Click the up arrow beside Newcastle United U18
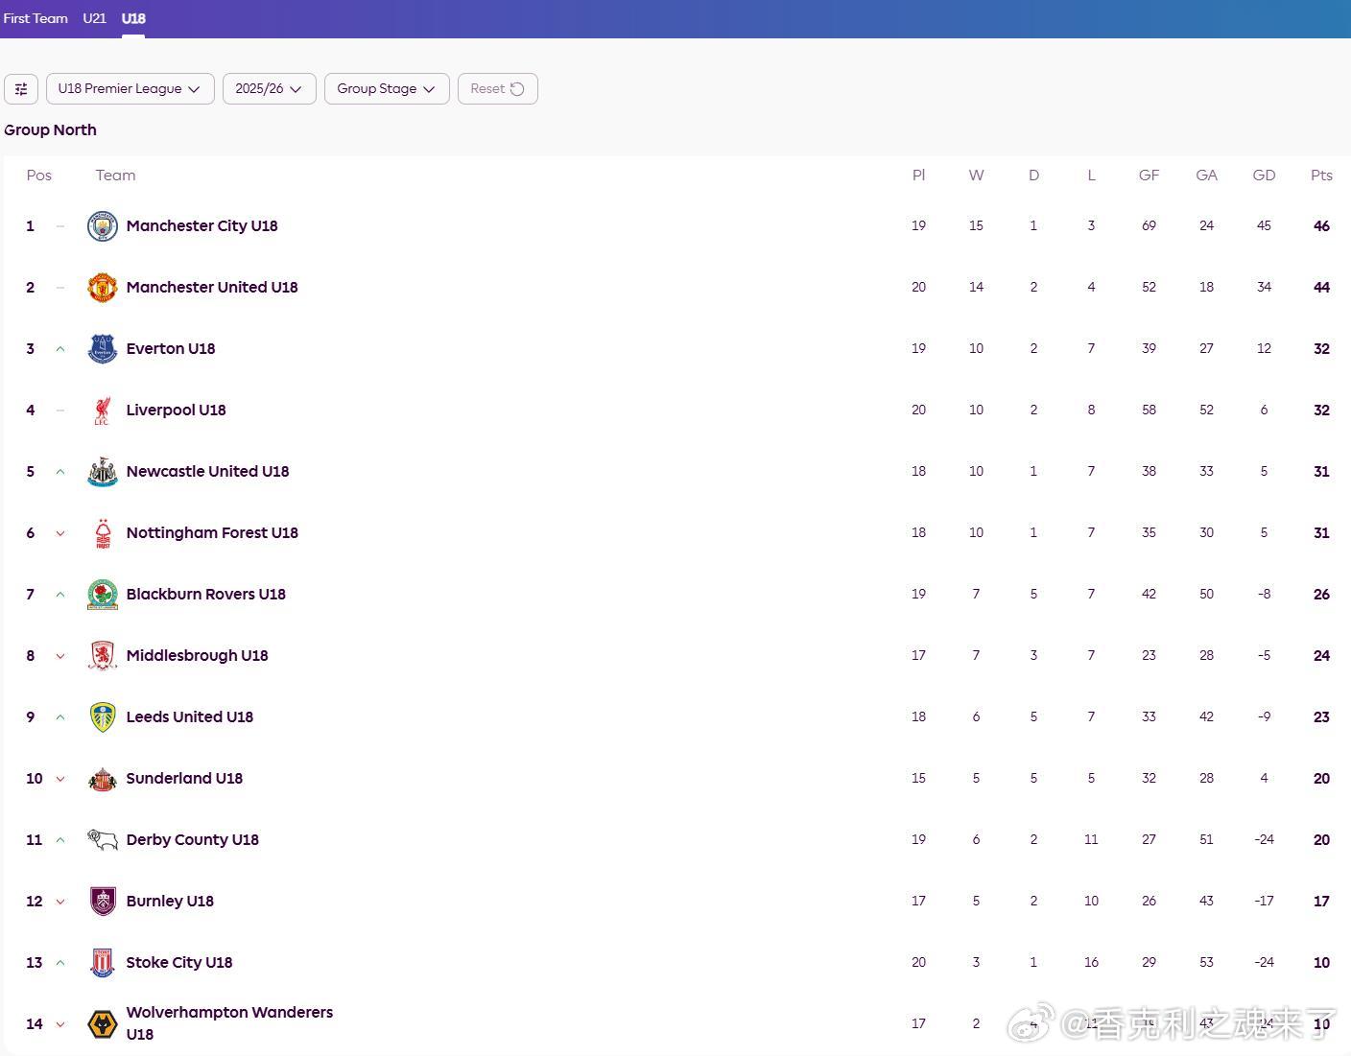Screen dimensions: 1351x1056 (x=60, y=472)
